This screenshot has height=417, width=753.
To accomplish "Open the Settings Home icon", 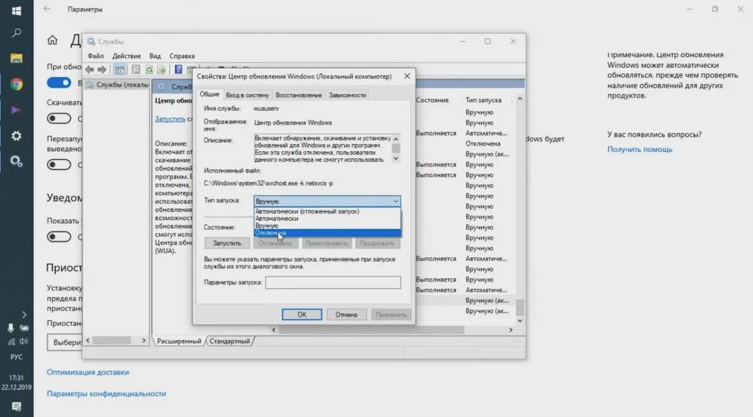I will pos(53,40).
